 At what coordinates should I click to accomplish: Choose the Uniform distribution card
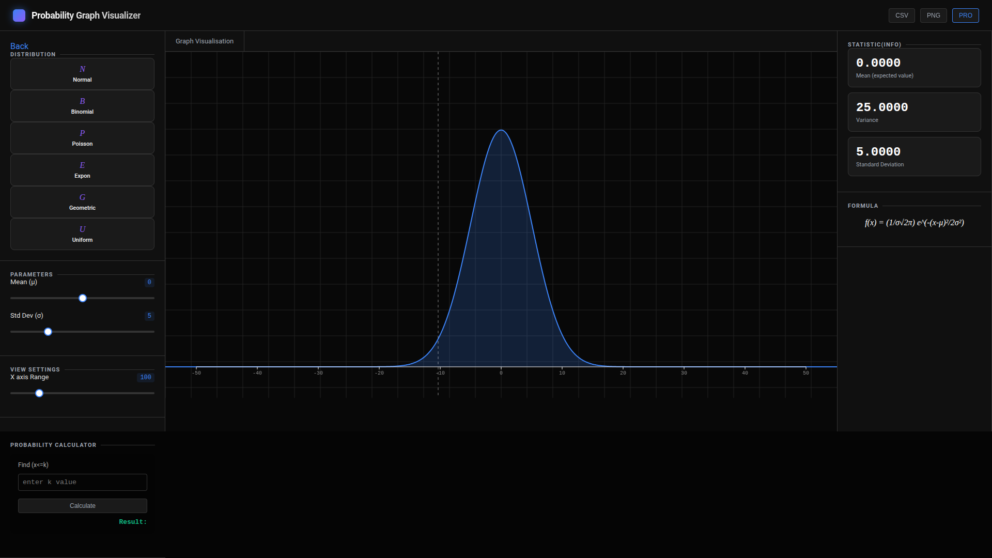82,234
